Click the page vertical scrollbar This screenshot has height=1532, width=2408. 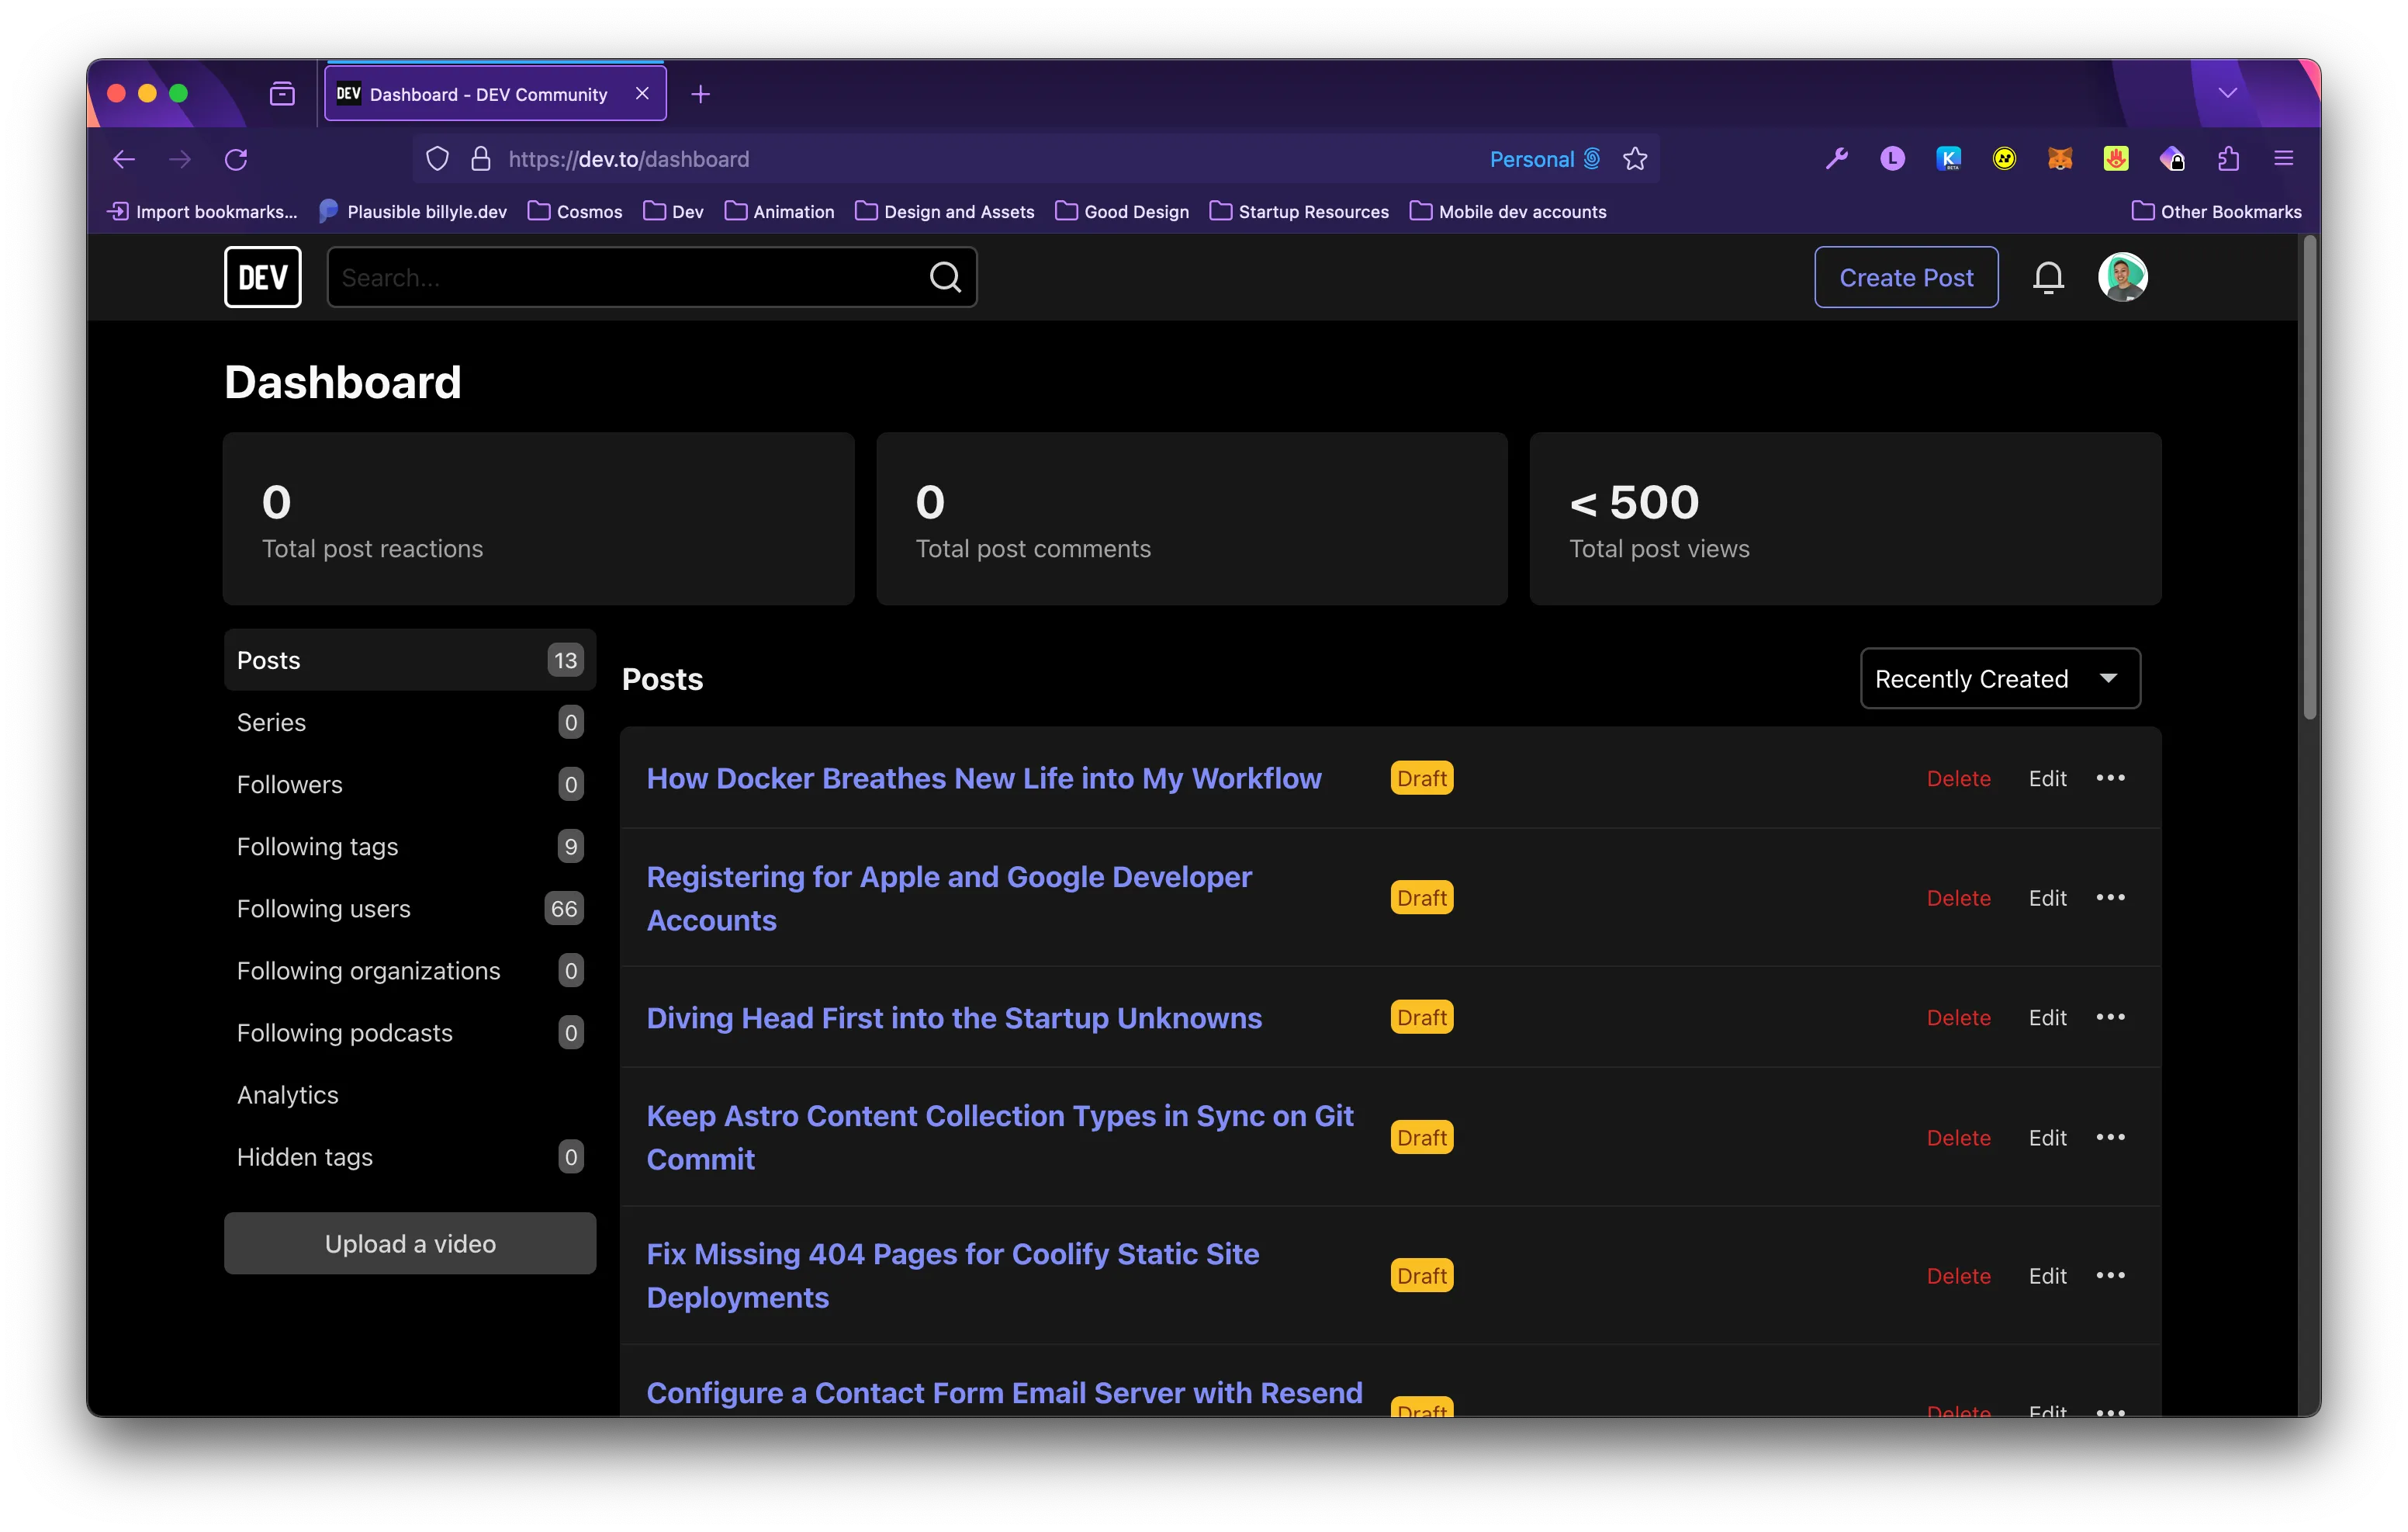2310,478
